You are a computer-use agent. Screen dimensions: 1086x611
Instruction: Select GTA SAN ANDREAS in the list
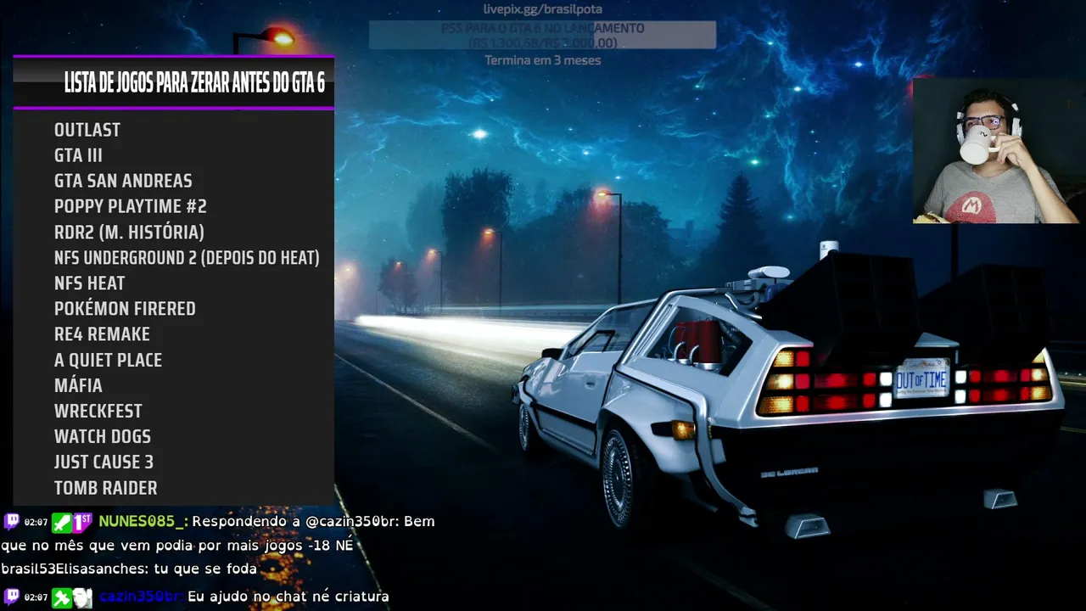123,181
